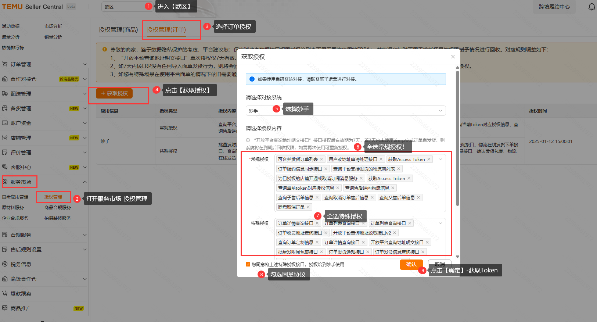Click the dialog scroll-up arrow

pyautogui.click(x=457, y=67)
